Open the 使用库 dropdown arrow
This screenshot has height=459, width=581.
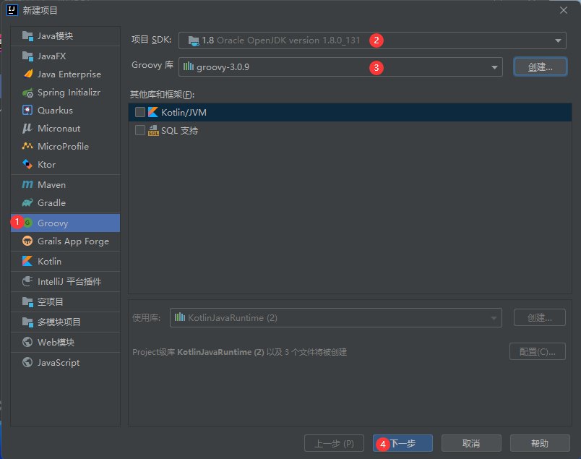tap(494, 318)
